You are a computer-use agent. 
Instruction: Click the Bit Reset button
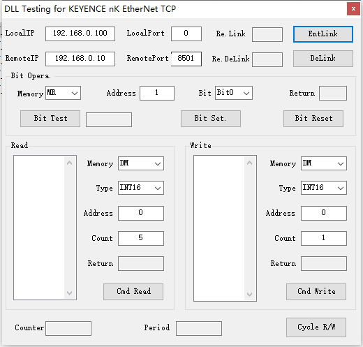point(313,119)
